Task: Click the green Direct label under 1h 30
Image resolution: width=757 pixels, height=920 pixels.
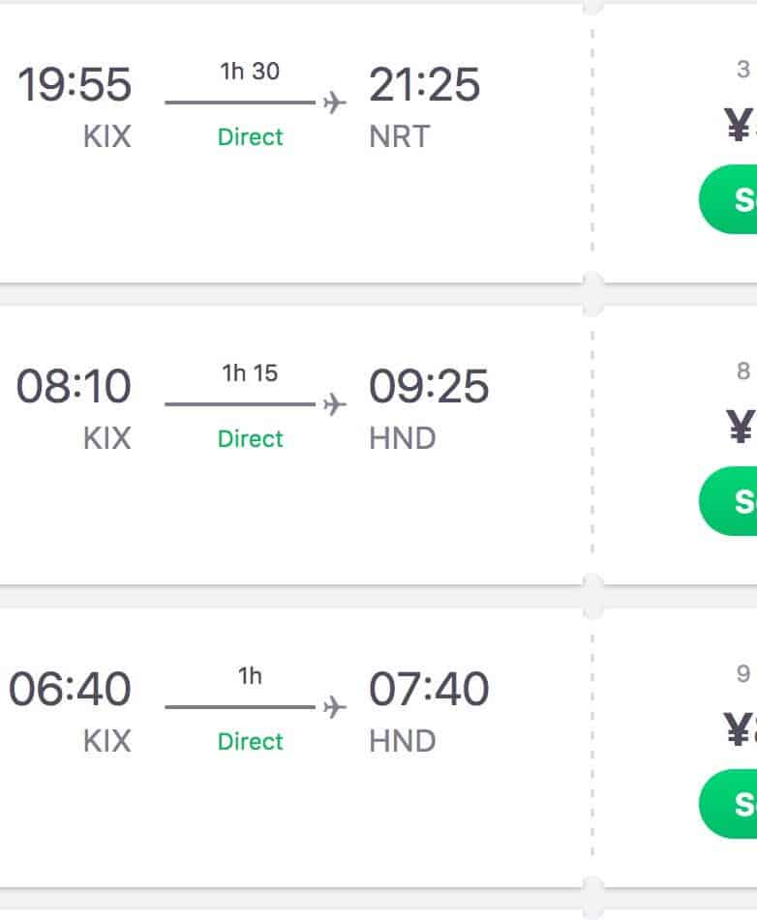Action: (x=250, y=137)
